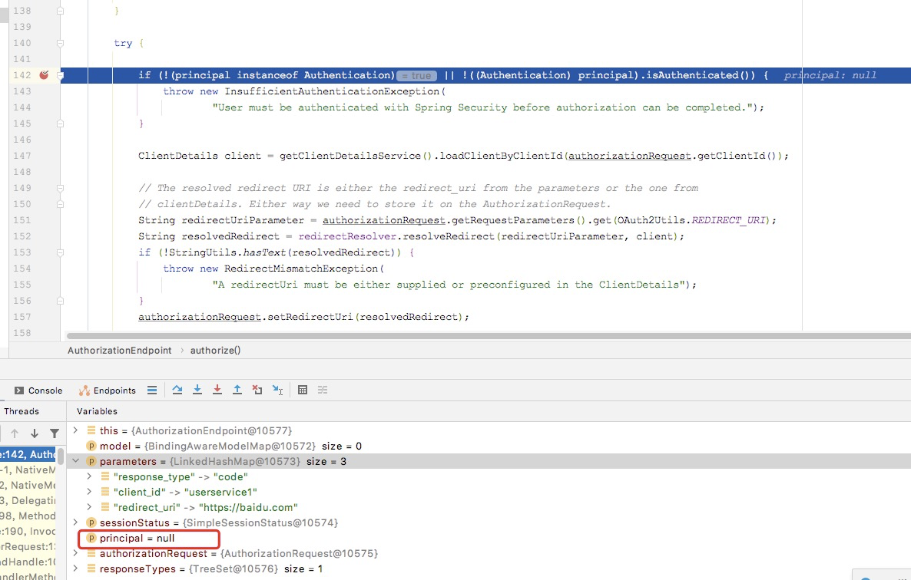The width and height of the screenshot is (911, 580).
Task: Switch to the Console tab
Action: click(36, 390)
